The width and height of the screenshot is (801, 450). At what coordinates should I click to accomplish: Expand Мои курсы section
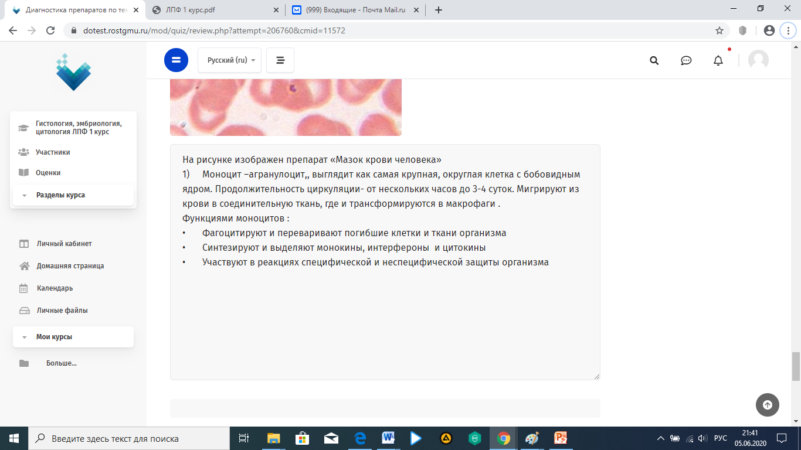pyautogui.click(x=73, y=337)
